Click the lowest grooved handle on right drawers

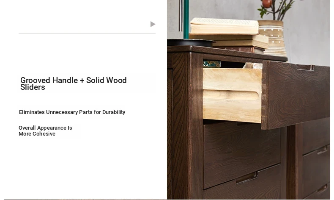click(322, 189)
